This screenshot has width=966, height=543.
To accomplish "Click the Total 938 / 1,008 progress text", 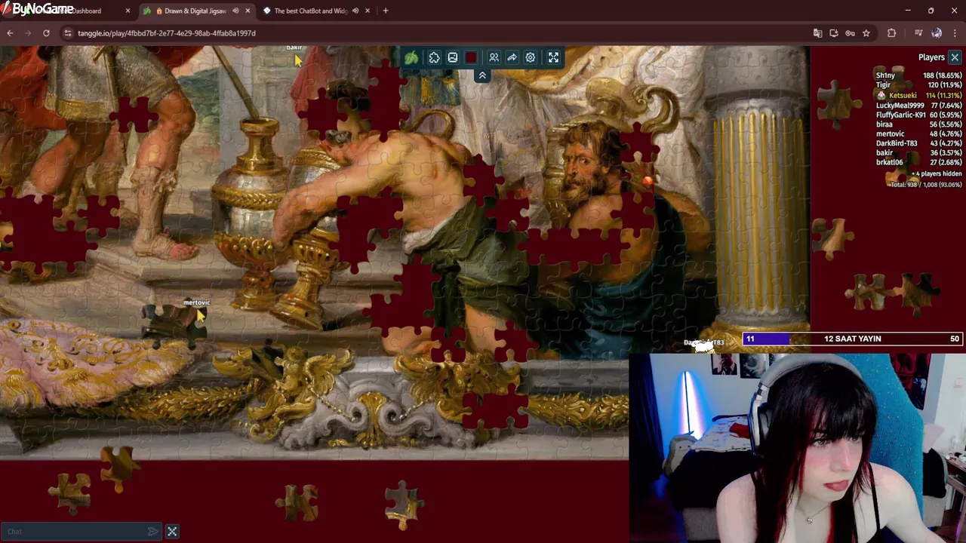I will coord(926,185).
